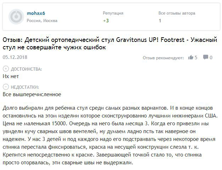Click the +3 reputation value
The image size is (222, 170).
[x=106, y=21]
